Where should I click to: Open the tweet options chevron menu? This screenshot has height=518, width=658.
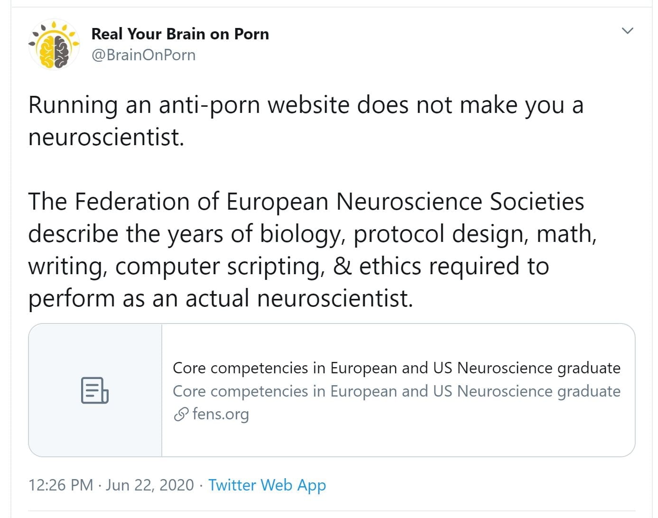click(627, 31)
